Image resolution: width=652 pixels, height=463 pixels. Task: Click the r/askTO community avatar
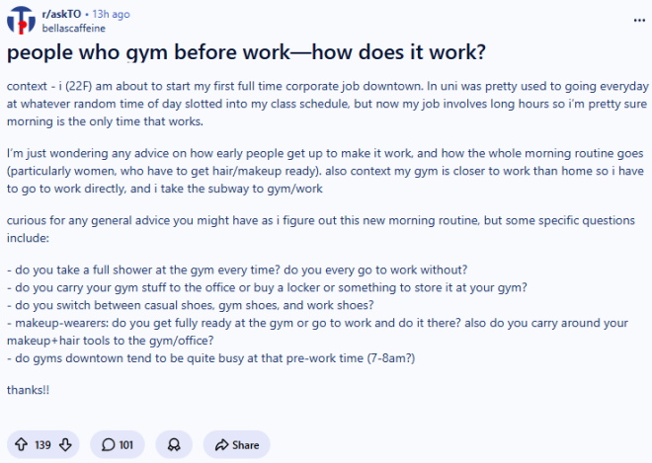point(21,21)
